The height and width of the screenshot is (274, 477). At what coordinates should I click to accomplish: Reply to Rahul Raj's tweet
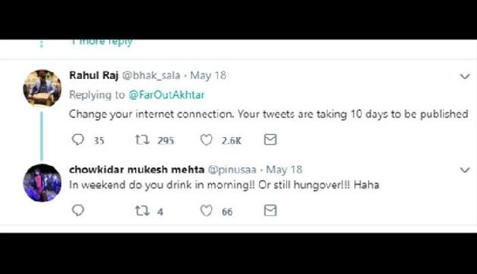pos(78,139)
